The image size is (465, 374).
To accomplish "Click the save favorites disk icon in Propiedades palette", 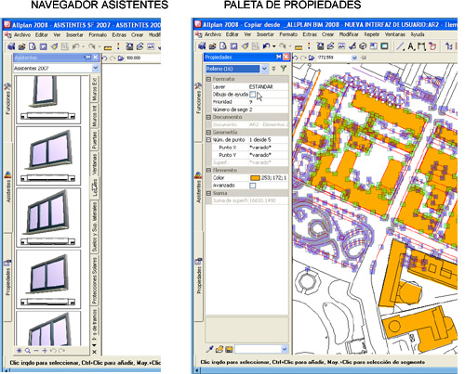I will click(x=229, y=349).
